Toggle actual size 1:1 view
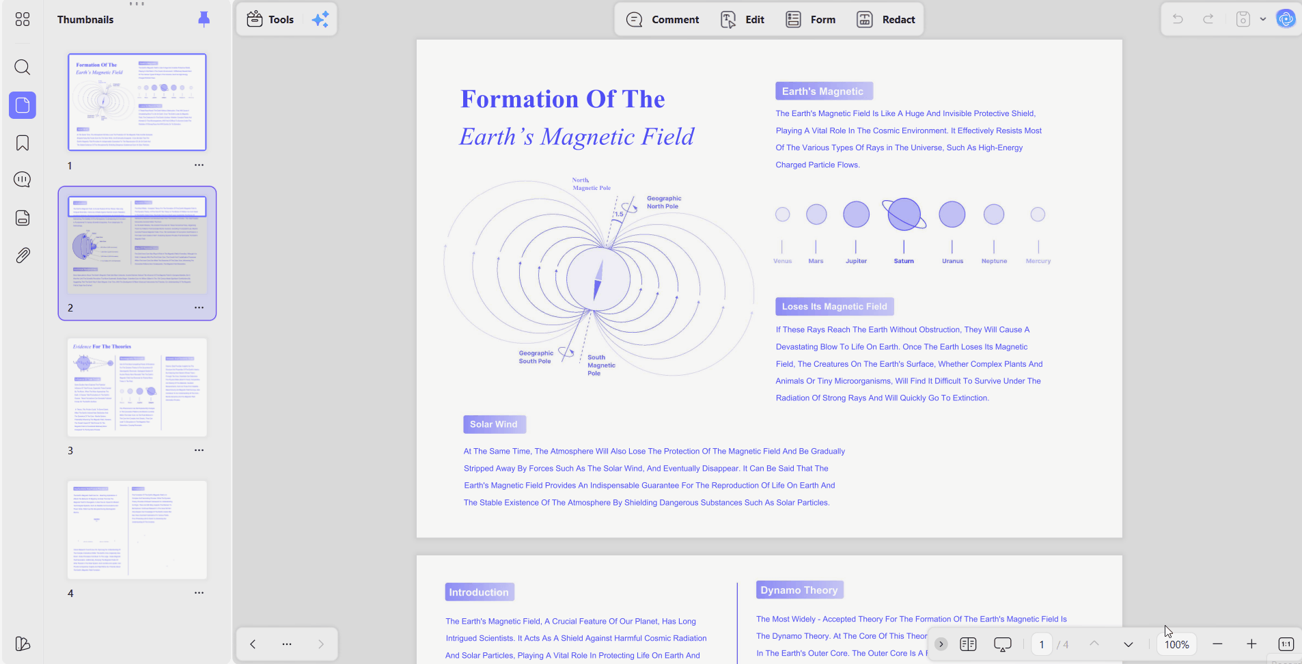This screenshot has width=1302, height=664. point(1286,644)
